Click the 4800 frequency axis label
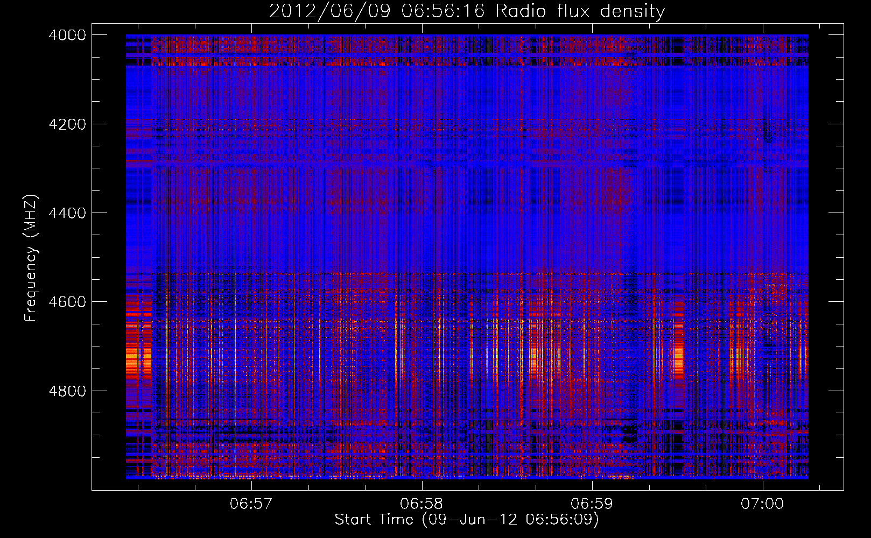The image size is (871, 538). tap(67, 391)
